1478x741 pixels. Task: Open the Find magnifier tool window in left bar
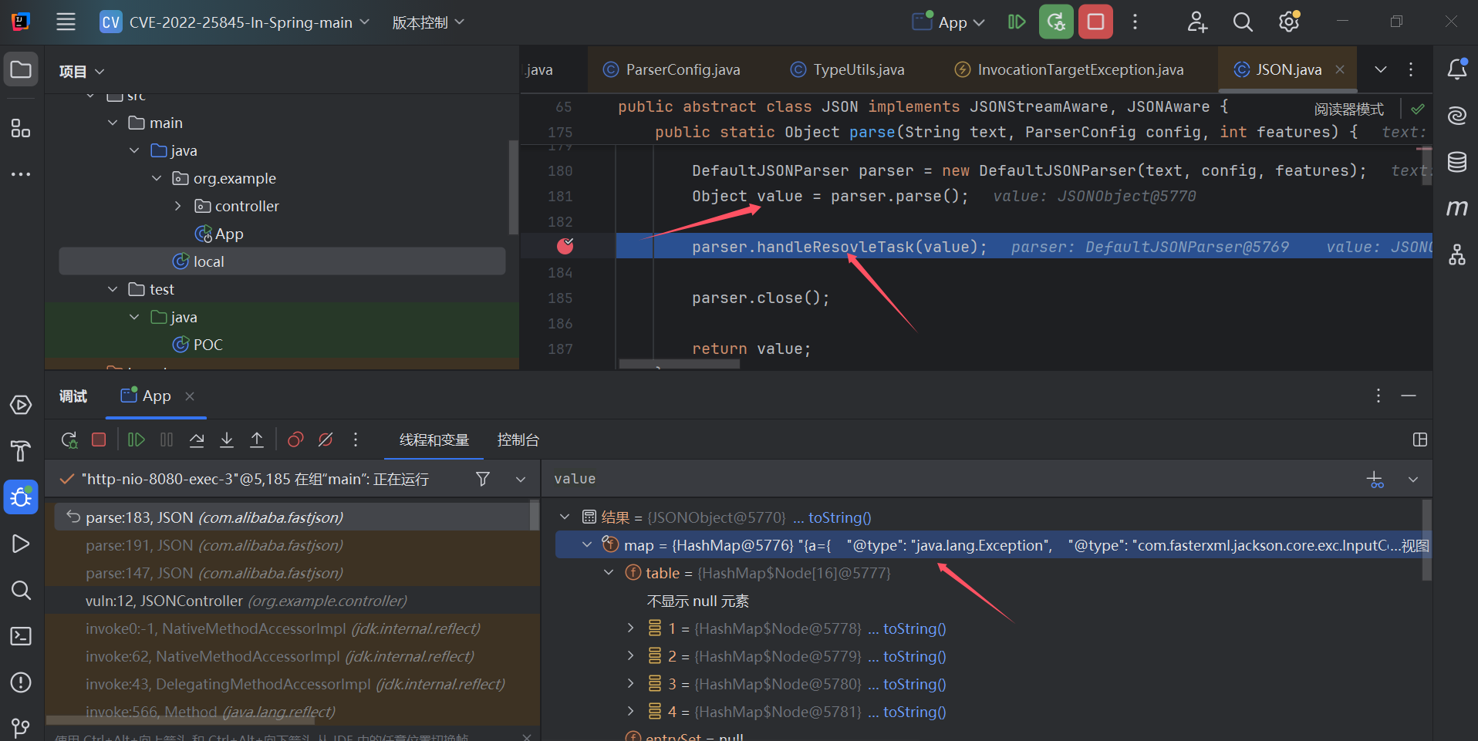pyautogui.click(x=21, y=590)
